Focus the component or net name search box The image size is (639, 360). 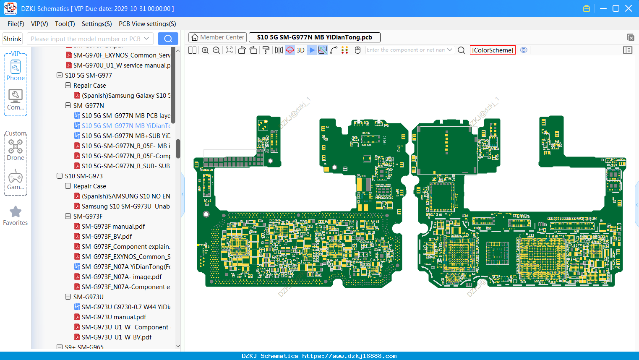405,50
